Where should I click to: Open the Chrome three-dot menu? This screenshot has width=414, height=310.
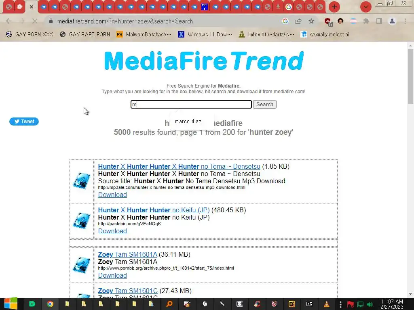pos(405,21)
